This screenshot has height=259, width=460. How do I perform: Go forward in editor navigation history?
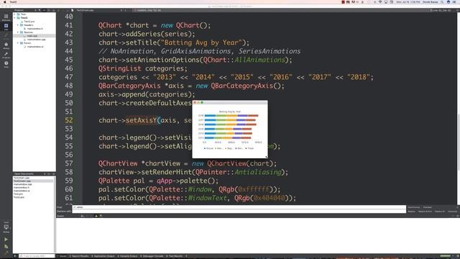[63, 10]
